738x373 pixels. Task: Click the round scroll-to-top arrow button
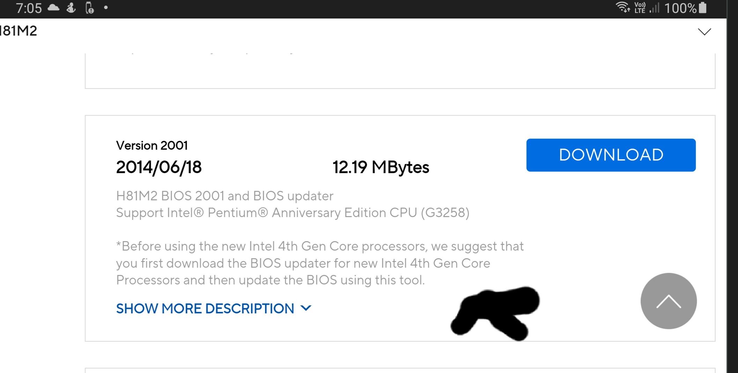click(x=669, y=301)
